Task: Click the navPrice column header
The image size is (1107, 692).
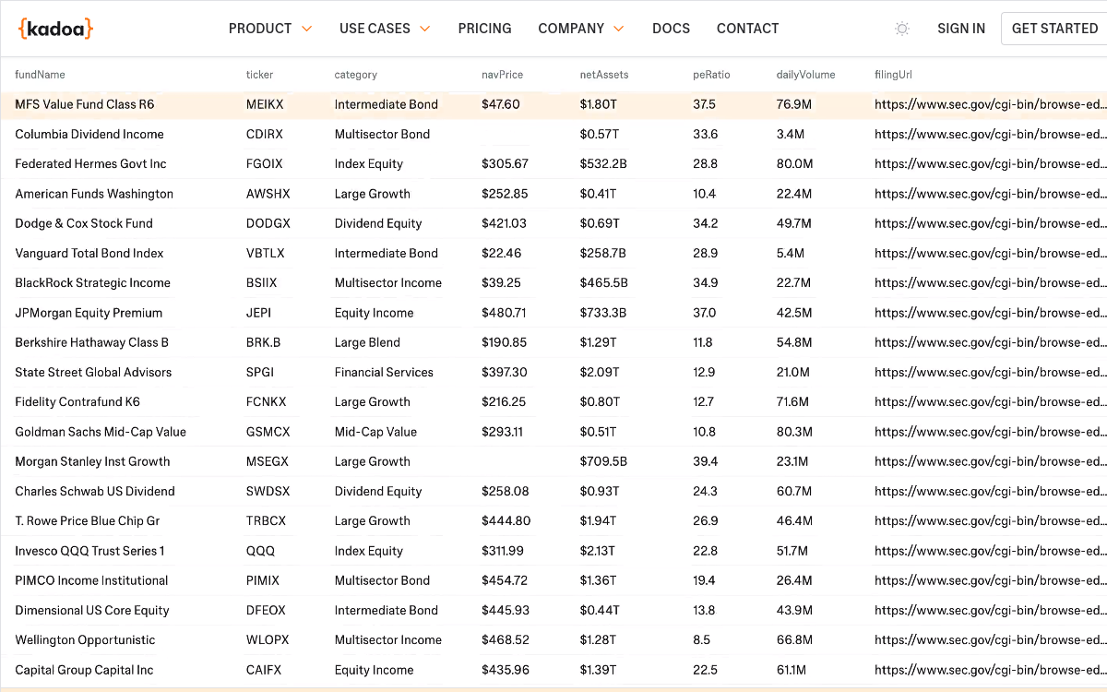Action: [502, 75]
